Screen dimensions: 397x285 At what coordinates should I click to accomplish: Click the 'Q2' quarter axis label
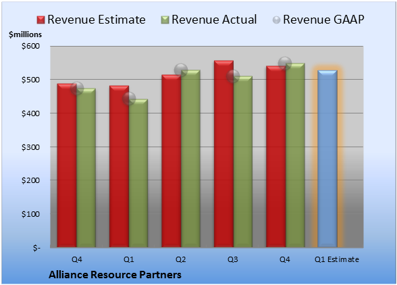[181, 259]
